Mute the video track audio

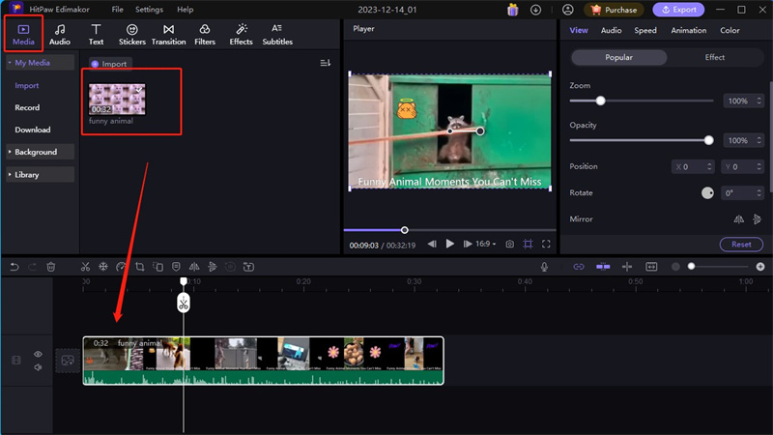pyautogui.click(x=39, y=367)
